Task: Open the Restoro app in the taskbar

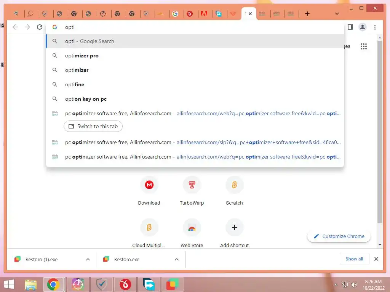Action: (173, 284)
